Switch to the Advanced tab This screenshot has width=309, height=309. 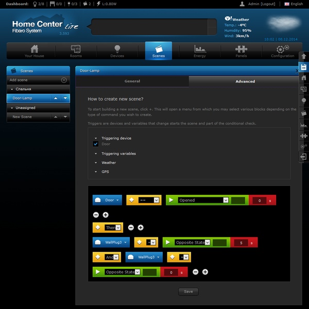click(245, 81)
